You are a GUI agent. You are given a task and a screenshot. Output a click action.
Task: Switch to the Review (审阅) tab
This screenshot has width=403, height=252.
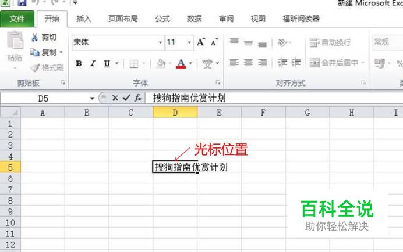pyautogui.click(x=226, y=19)
